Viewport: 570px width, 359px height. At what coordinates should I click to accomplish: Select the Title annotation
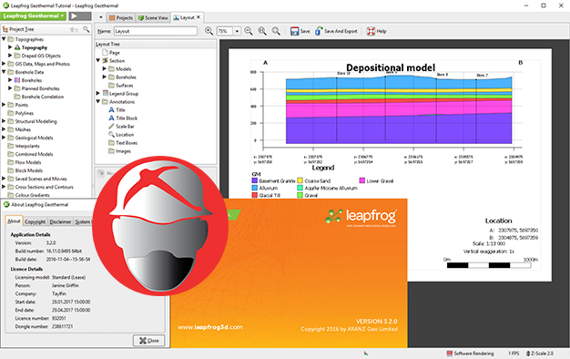coord(120,110)
